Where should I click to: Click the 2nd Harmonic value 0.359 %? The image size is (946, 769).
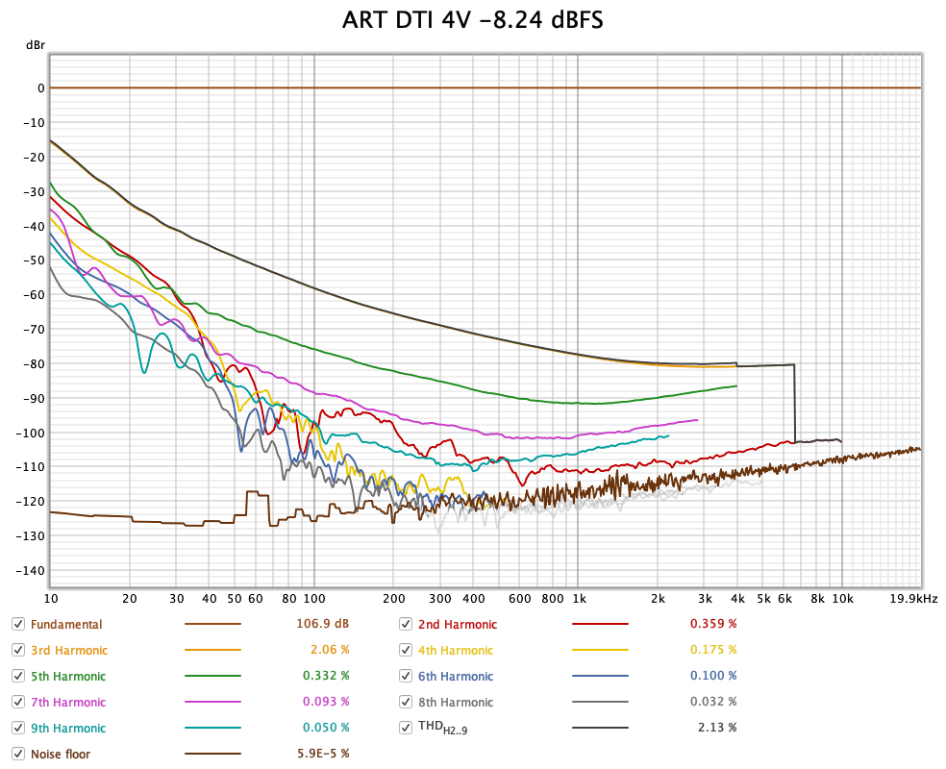click(713, 624)
